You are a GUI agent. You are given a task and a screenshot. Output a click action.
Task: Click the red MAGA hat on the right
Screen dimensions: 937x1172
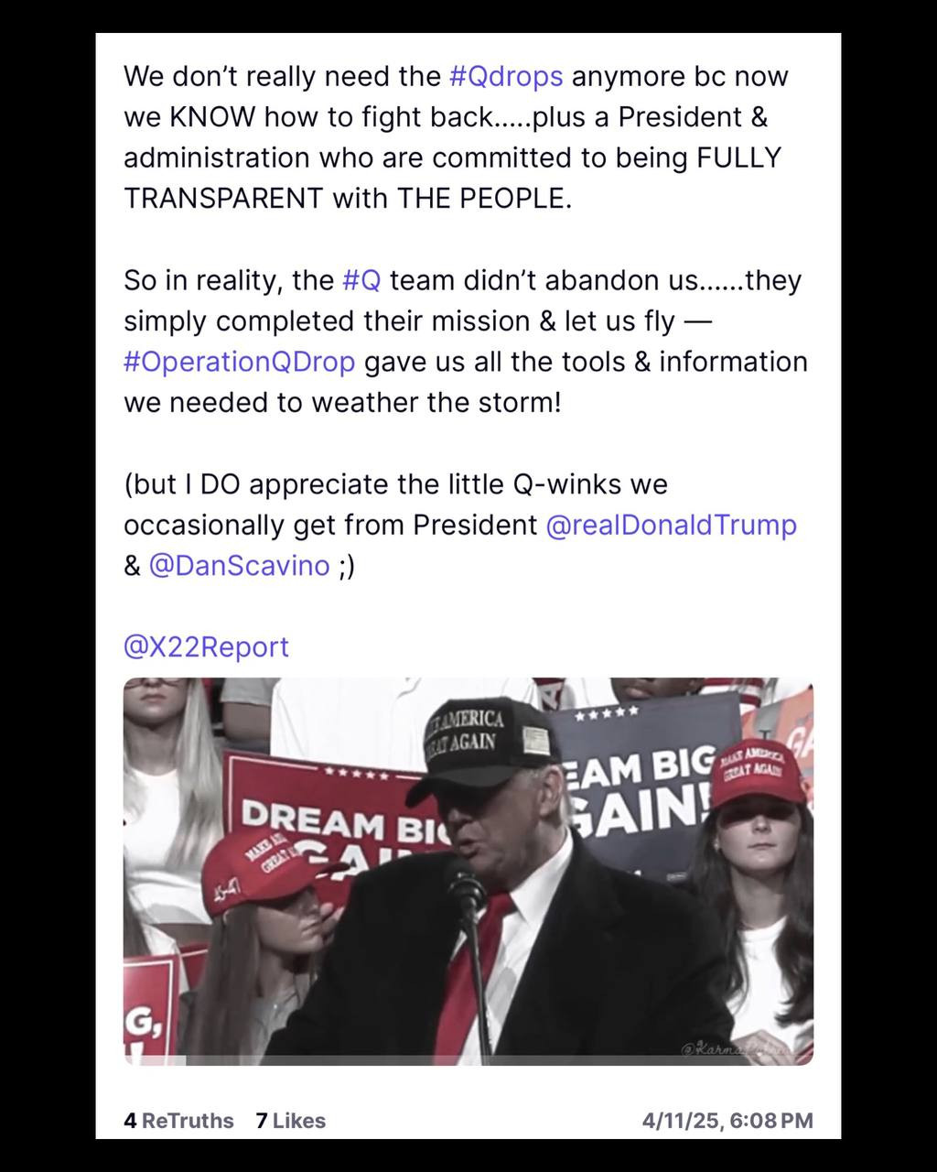click(x=757, y=772)
